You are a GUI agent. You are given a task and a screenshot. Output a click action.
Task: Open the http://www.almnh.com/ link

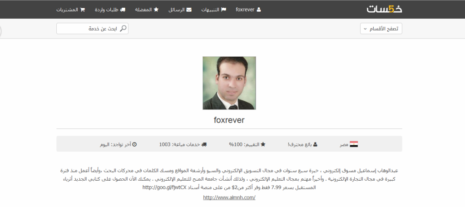[x=229, y=197]
